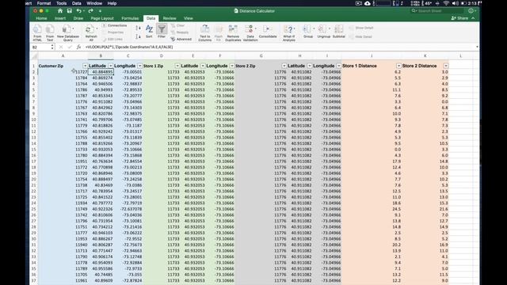This screenshot has width=507, height=285.
Task: Click the Reapply filter button
Action: (180, 32)
